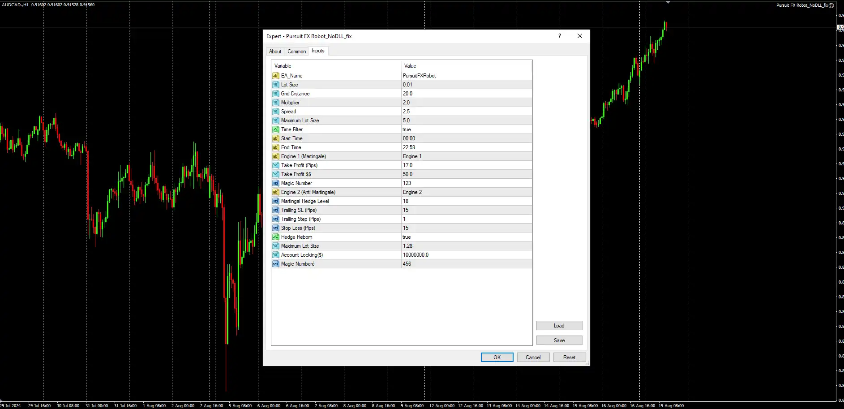This screenshot has height=409, width=844.
Task: Click the Take Profit $$ value 50.0
Action: coord(407,174)
